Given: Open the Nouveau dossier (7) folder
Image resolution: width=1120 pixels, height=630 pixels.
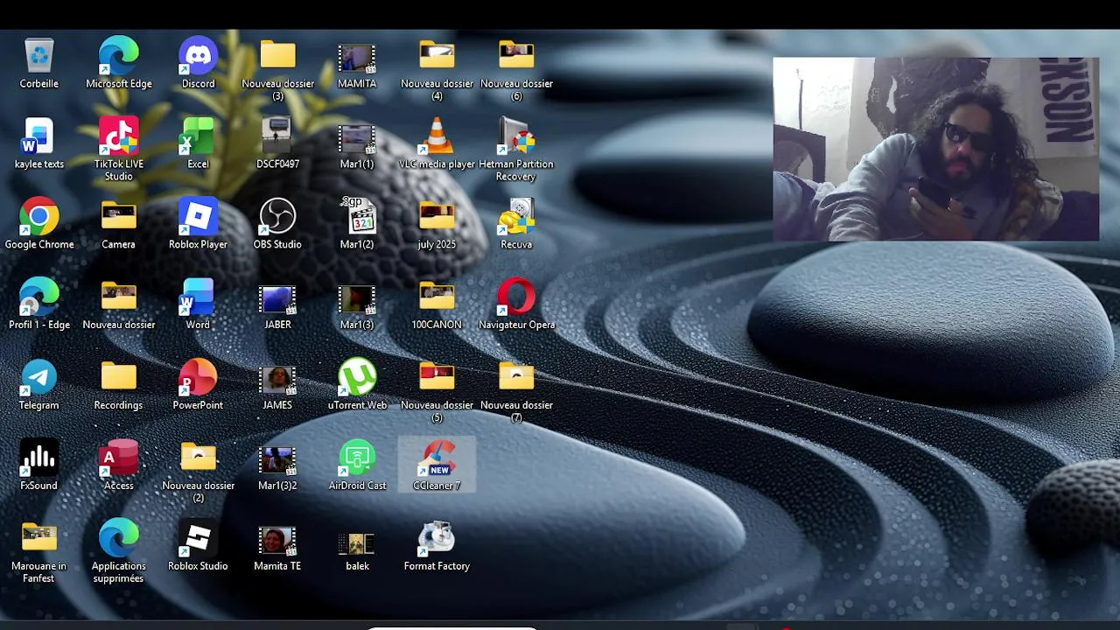Looking at the screenshot, I should [516, 377].
